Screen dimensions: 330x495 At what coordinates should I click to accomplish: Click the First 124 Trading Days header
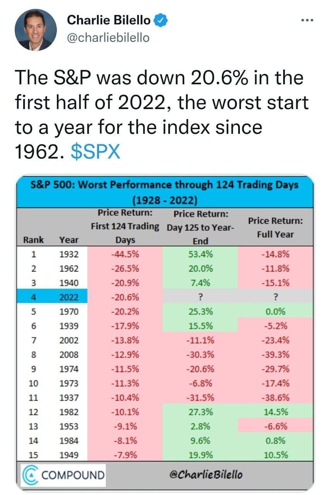click(x=125, y=226)
